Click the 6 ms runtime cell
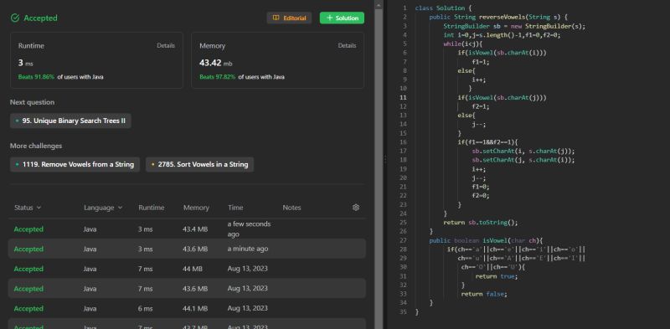Screen dimensions: 670x329 [x=145, y=309]
